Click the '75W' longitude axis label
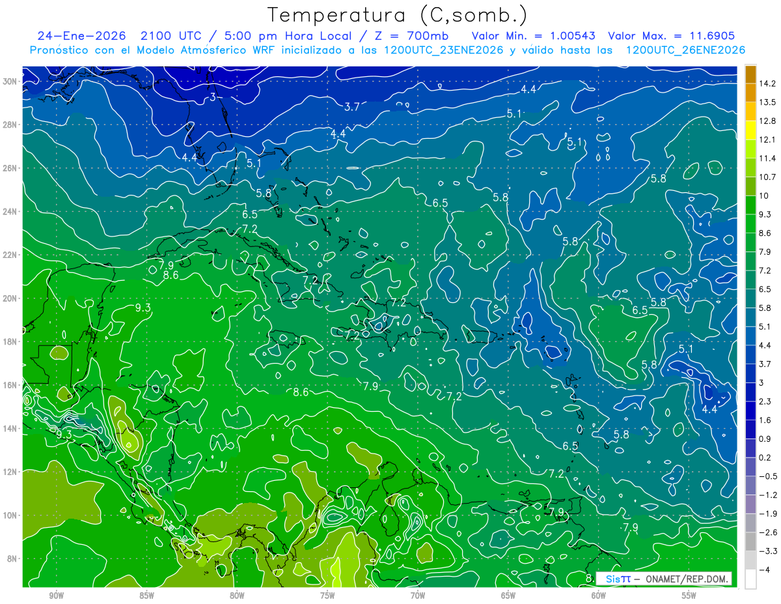Image resolution: width=781 pixels, height=604 pixels. (x=327, y=596)
